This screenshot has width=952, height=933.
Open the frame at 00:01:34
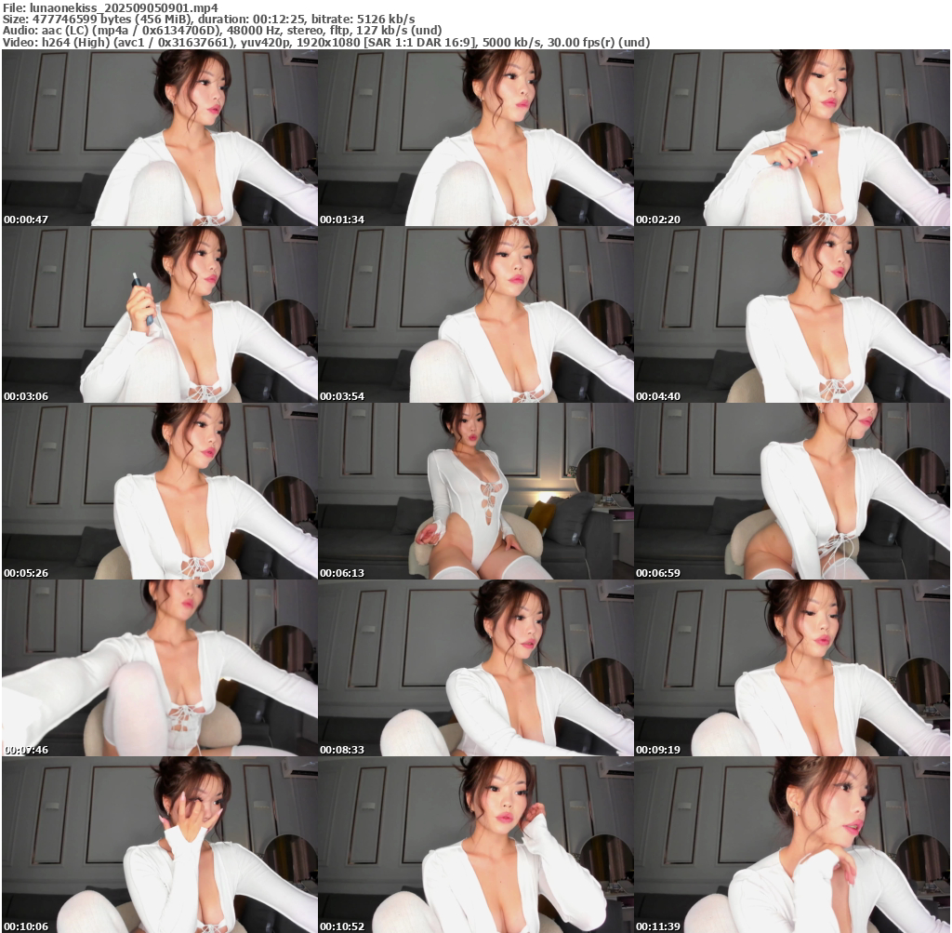click(x=476, y=138)
